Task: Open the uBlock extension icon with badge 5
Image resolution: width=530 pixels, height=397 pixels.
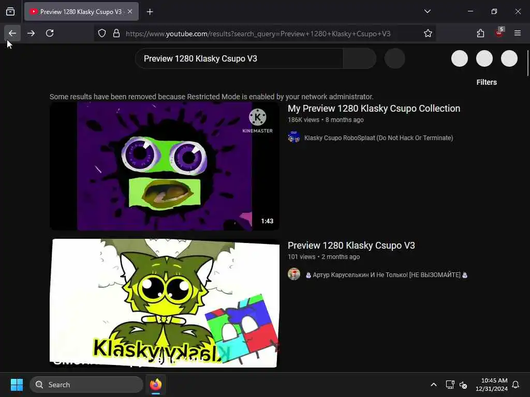Action: (x=499, y=33)
